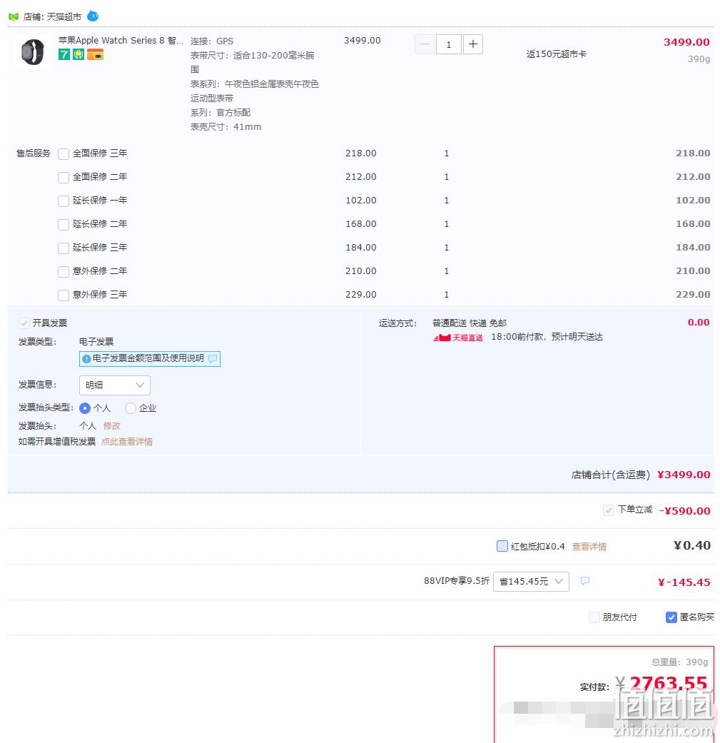
Task: Check 延长保修 二年 service option
Action: [x=64, y=225]
